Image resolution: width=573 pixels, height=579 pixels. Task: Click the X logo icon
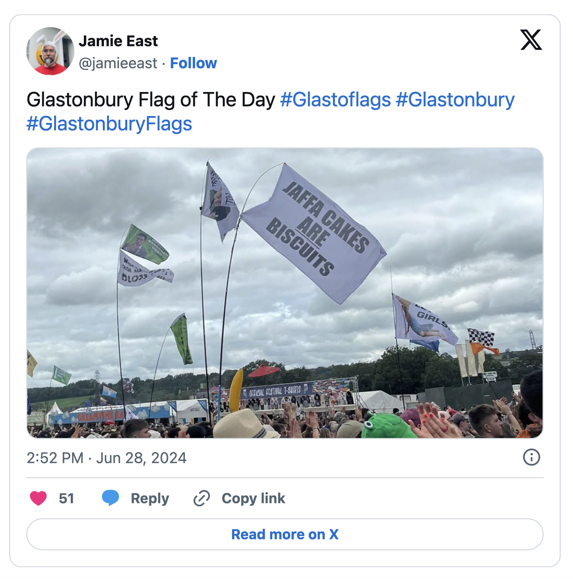click(x=531, y=40)
